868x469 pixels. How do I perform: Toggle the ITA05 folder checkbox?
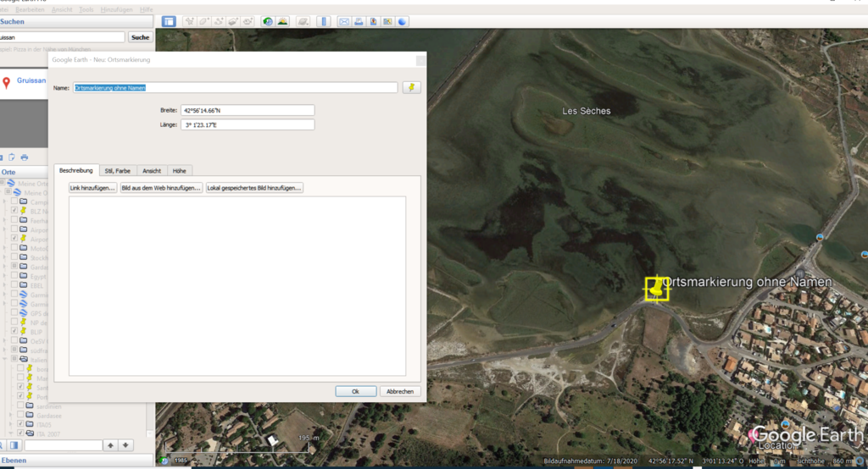pos(20,424)
